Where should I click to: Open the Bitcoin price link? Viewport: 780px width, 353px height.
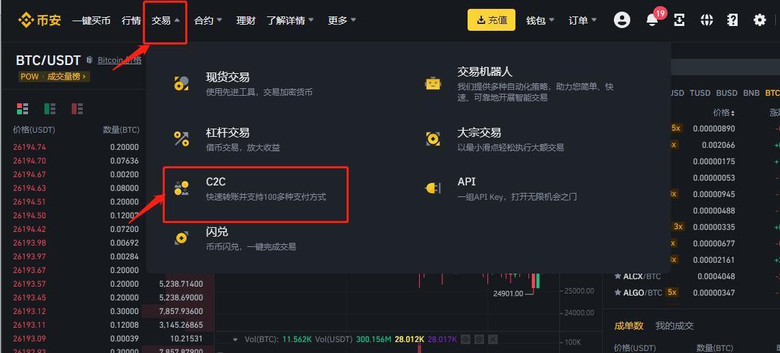pos(120,60)
